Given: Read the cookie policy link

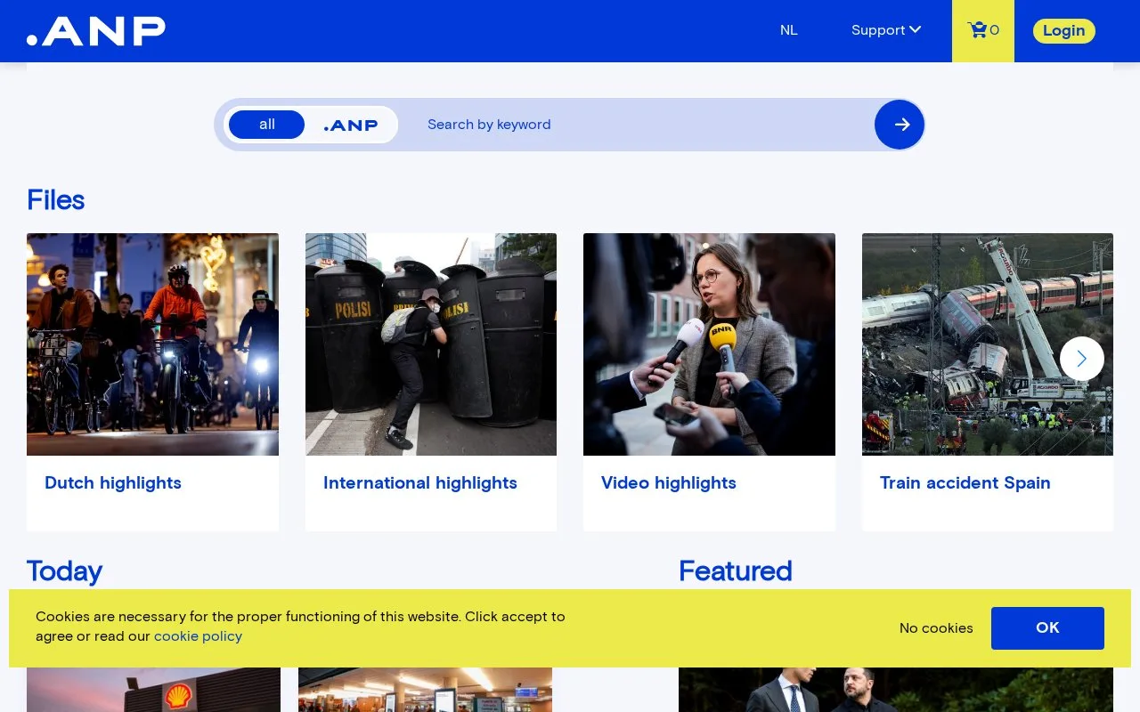Looking at the screenshot, I should point(198,636).
